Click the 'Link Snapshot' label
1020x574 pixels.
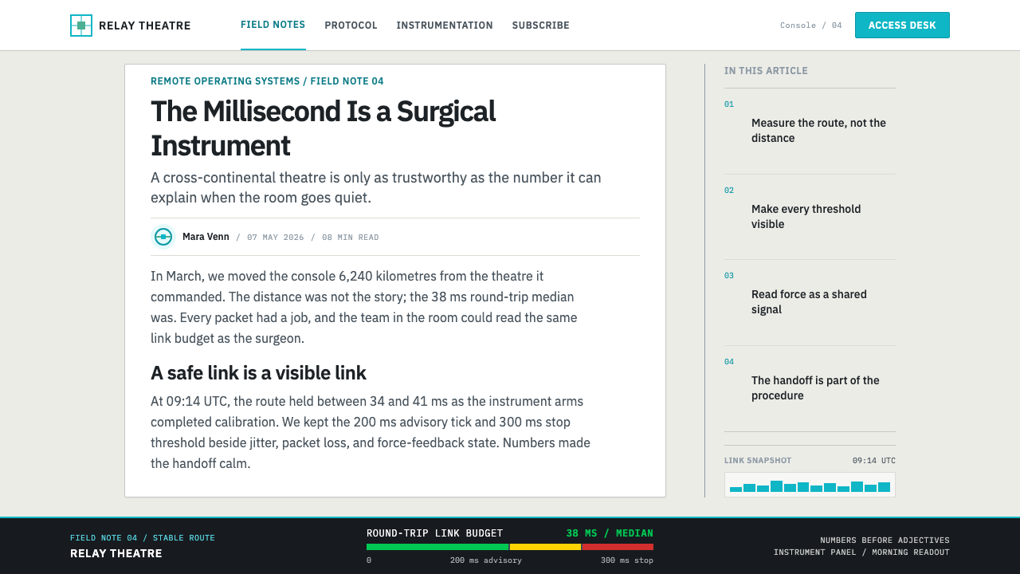coord(758,461)
